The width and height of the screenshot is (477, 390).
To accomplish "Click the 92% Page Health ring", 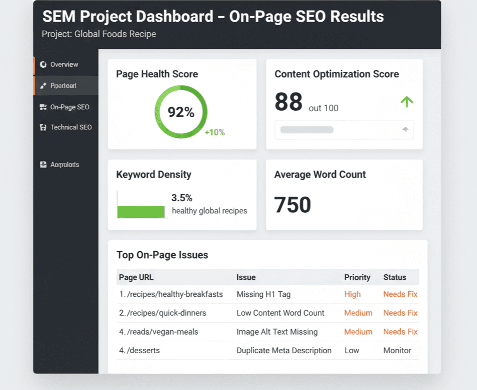I will click(x=180, y=112).
